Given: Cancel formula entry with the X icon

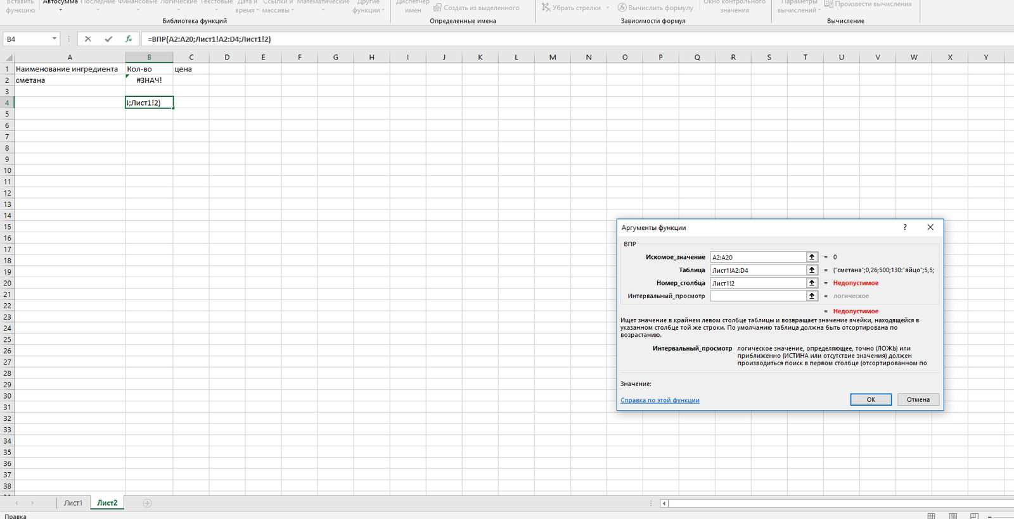Looking at the screenshot, I should click(x=88, y=39).
